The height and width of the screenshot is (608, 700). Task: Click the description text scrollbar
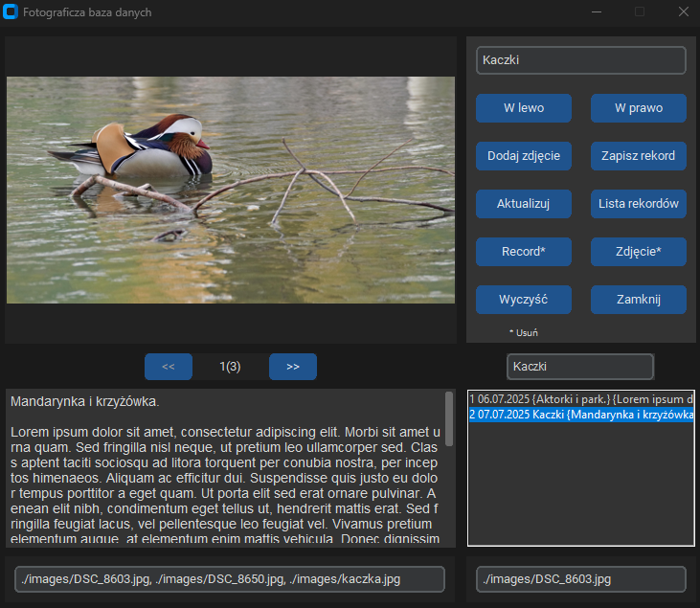(450, 417)
